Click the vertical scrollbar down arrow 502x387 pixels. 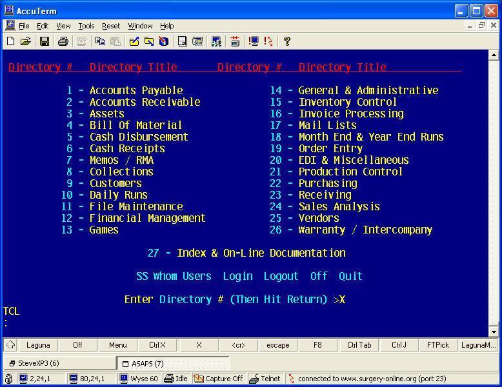(494, 332)
